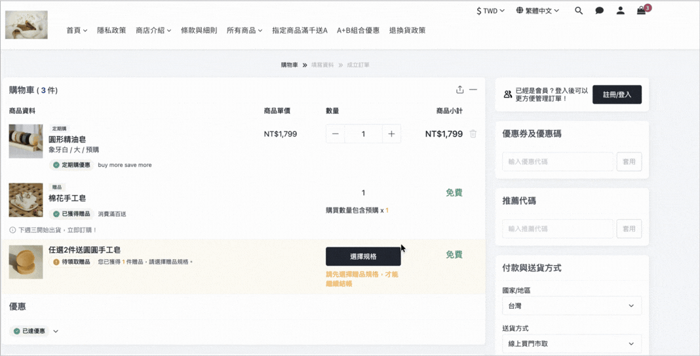Collapse the cart panel with minus icon
700x356 pixels.
(x=473, y=90)
